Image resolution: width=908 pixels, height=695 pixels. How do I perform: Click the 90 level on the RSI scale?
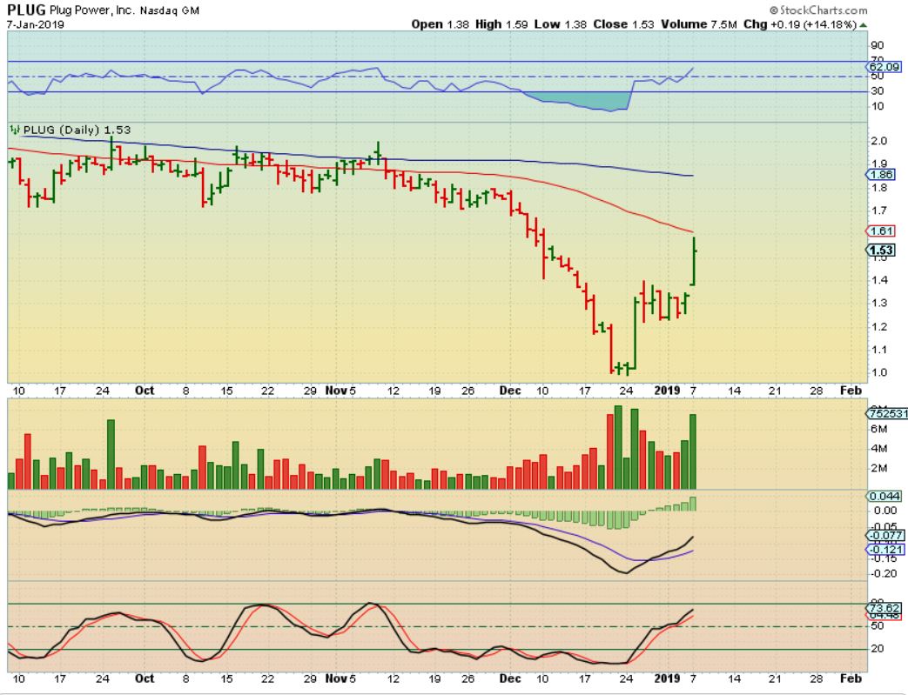pos(878,45)
